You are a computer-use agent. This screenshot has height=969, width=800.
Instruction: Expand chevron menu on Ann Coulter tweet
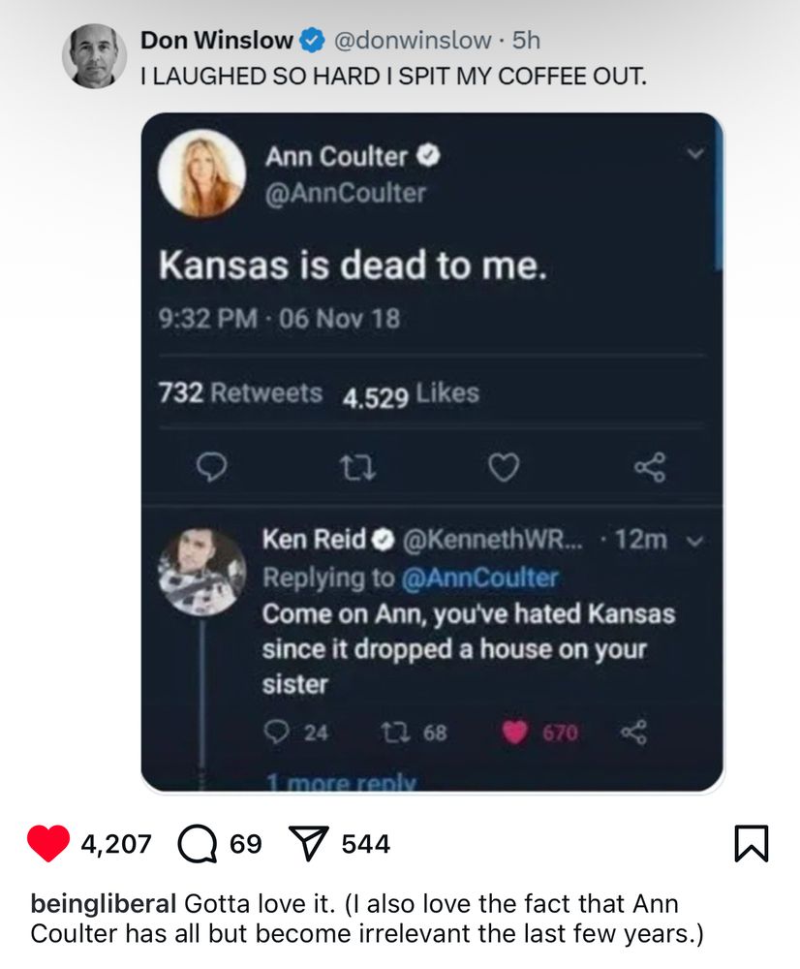[695, 152]
